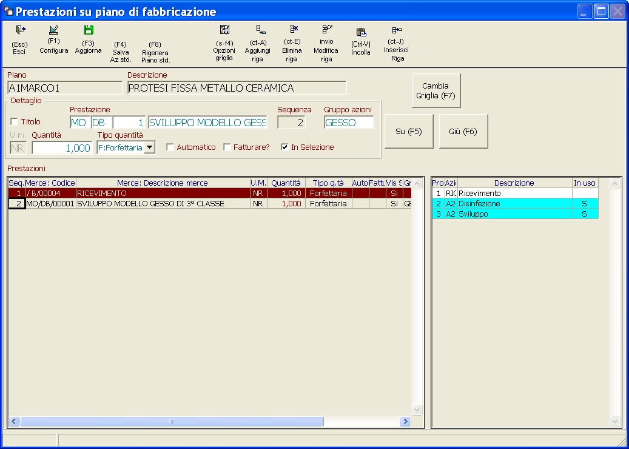Click the Modifica riga icon
The height and width of the screenshot is (449, 629).
coord(327,29)
